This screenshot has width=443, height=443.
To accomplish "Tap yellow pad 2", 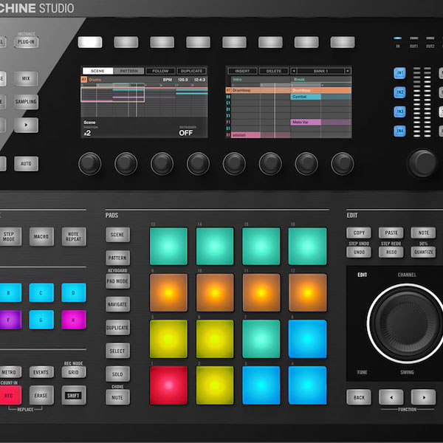I will tap(215, 385).
